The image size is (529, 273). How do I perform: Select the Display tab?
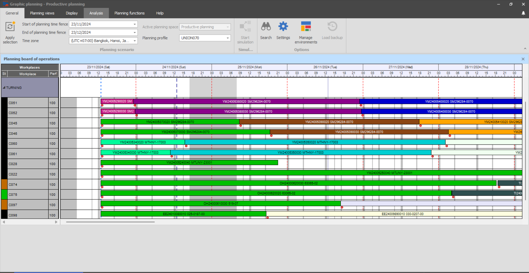tap(72, 13)
